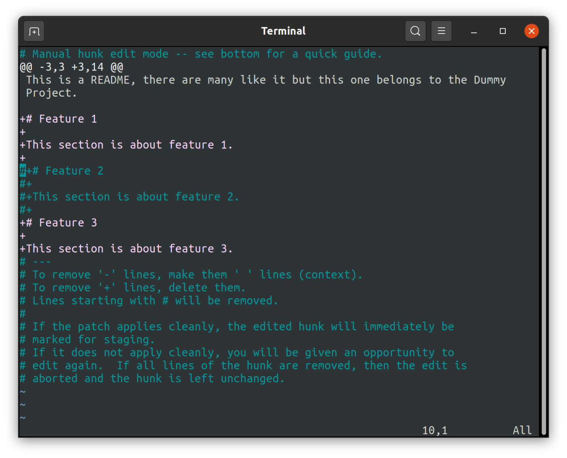
Task: Click the All scroll indicator
Action: (522, 430)
